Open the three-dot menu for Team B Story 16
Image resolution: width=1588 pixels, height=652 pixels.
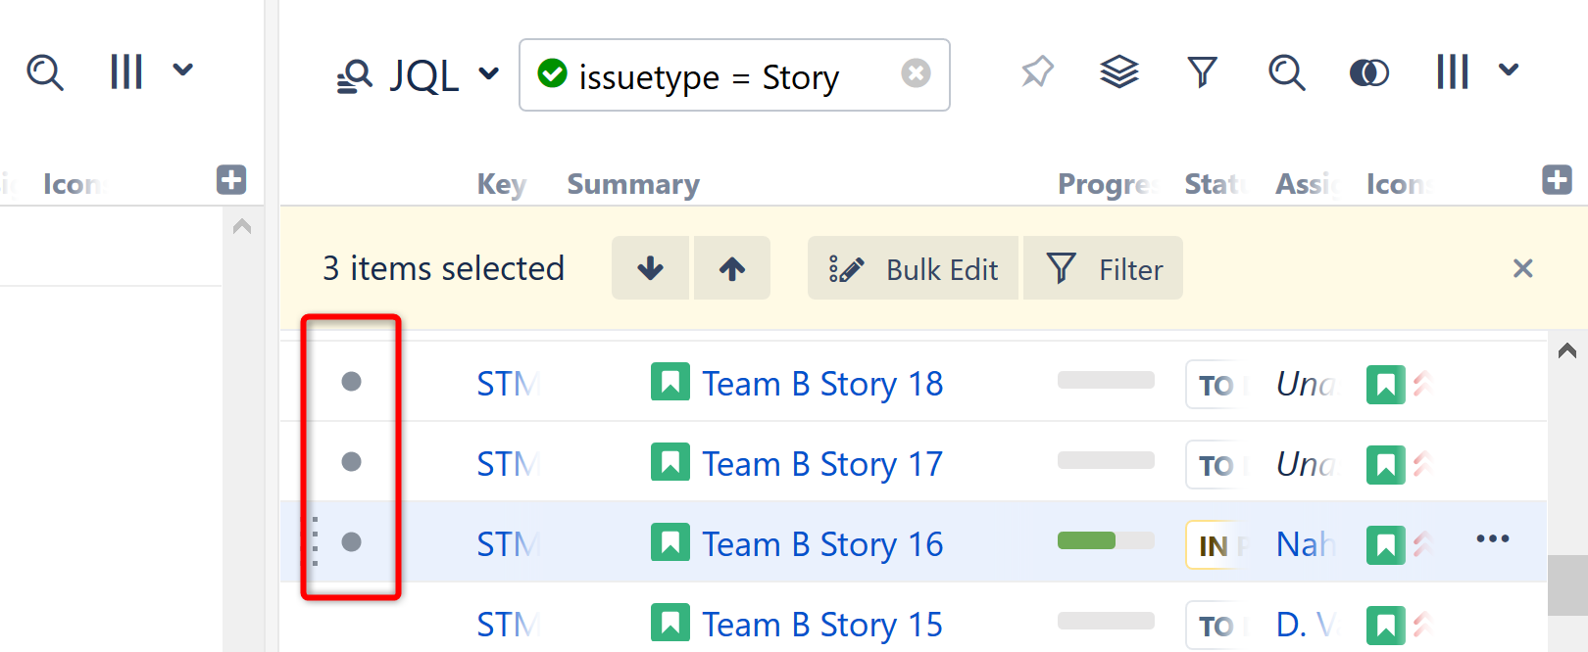1492,539
